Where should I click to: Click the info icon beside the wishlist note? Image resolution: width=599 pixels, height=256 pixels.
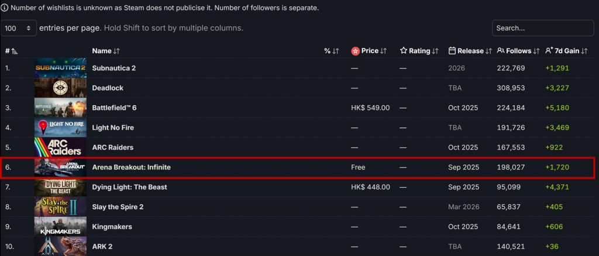click(5, 8)
